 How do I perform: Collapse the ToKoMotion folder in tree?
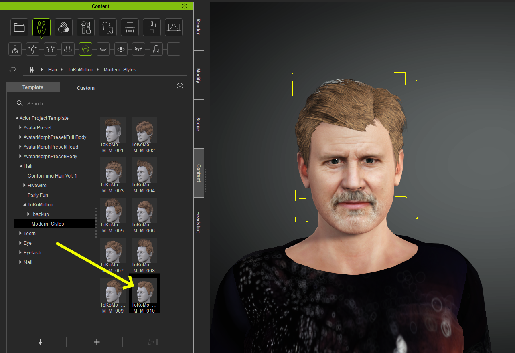24,205
